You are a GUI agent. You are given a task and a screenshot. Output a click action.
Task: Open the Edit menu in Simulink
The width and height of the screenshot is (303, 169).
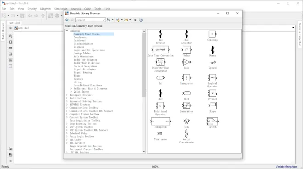pos(12,9)
